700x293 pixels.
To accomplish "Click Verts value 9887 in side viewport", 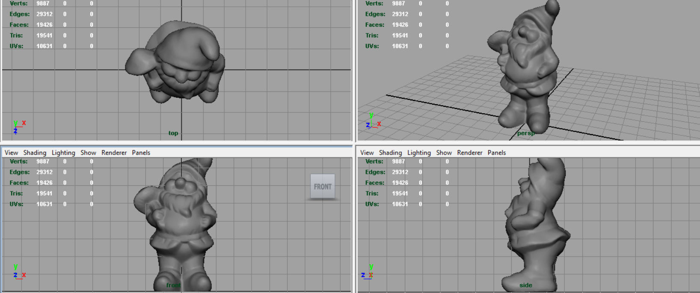I will [398, 161].
